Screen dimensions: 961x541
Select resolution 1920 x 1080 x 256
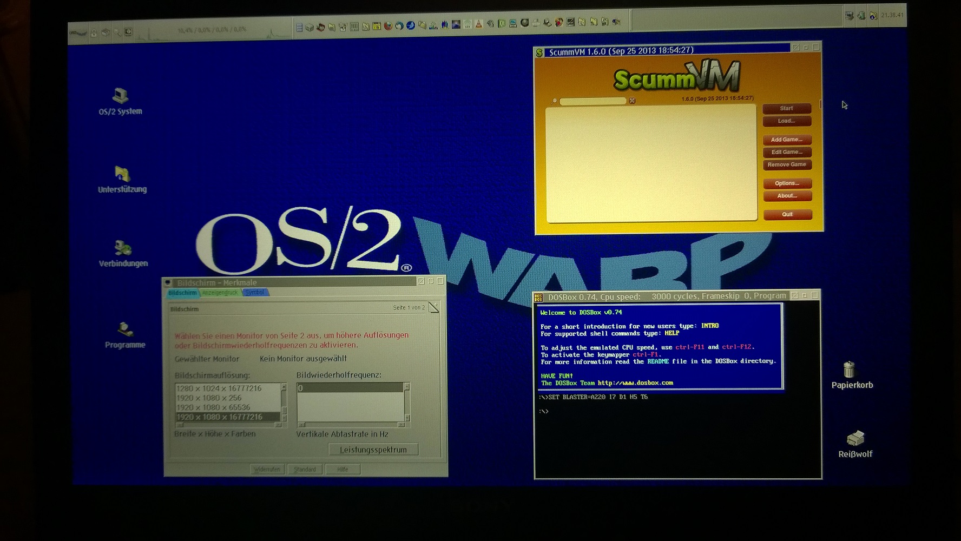(x=228, y=398)
